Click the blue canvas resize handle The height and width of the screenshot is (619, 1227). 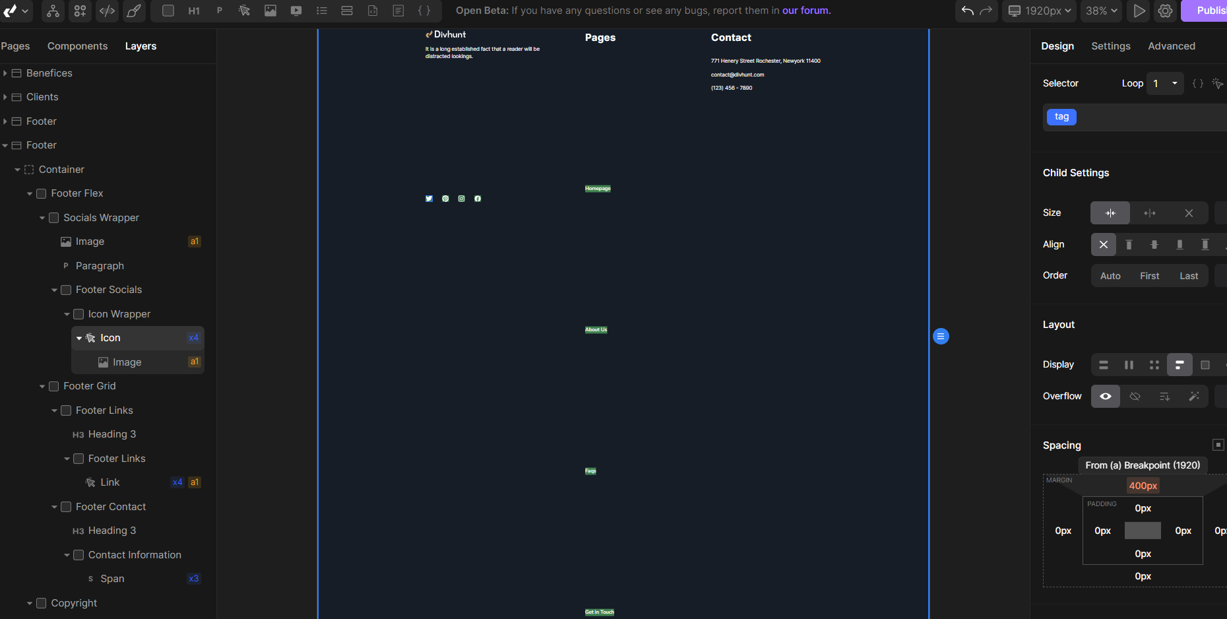point(941,337)
